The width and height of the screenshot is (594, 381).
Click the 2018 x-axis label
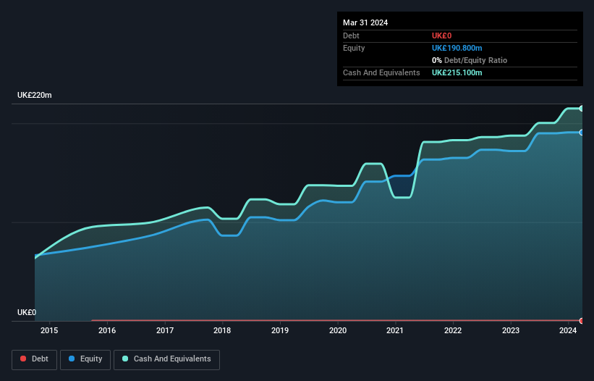point(222,330)
